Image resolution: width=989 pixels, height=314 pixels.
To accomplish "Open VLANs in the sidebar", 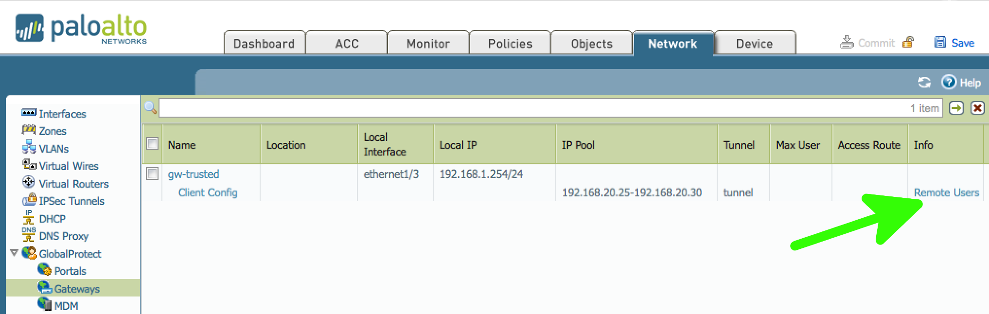I will [x=54, y=149].
